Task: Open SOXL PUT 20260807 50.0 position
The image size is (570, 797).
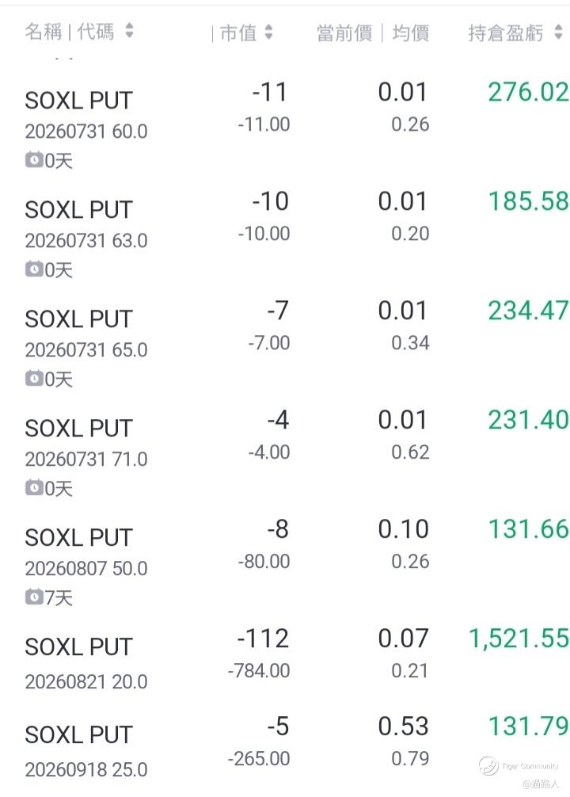Action: [285, 560]
